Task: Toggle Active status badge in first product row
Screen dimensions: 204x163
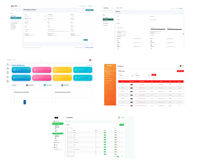Action: pos(104,132)
